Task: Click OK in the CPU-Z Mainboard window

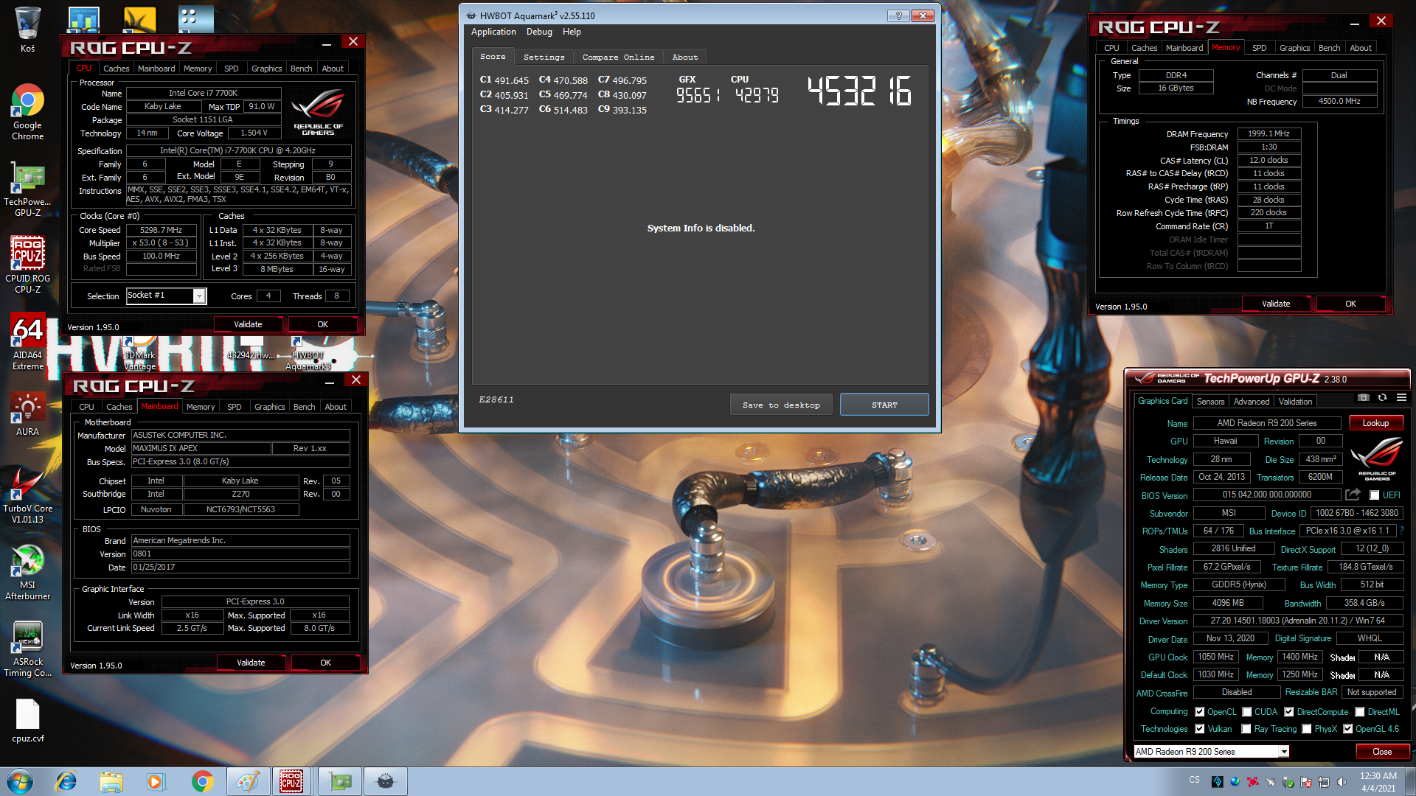Action: pos(325,663)
